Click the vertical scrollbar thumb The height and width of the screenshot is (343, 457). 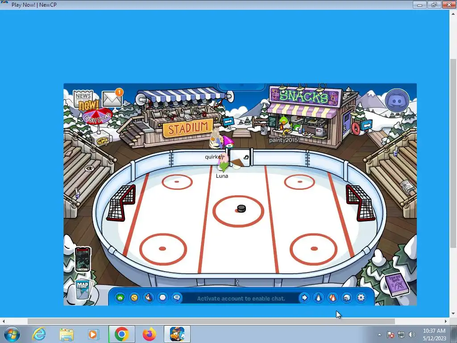coord(453,153)
